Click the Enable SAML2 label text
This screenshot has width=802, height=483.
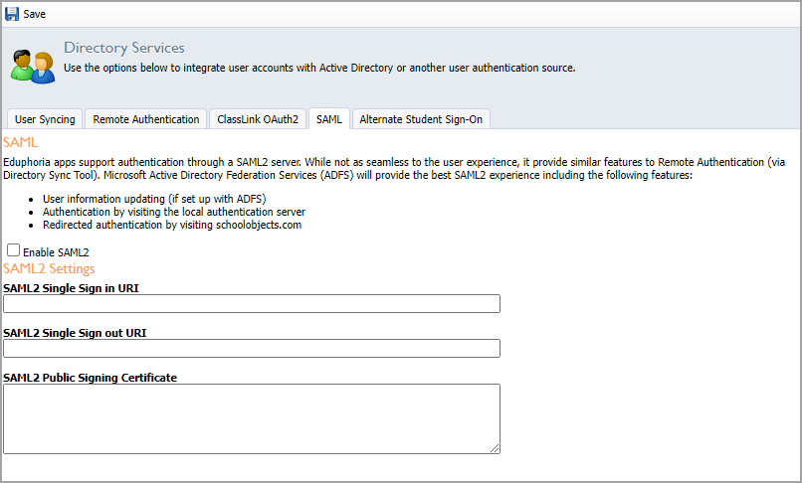[x=56, y=252]
